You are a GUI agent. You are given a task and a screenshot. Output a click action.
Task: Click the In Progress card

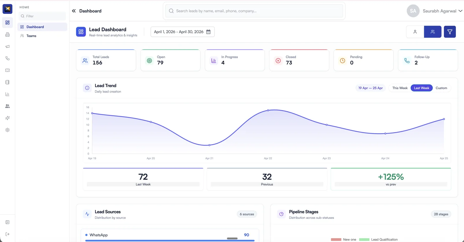click(x=235, y=60)
